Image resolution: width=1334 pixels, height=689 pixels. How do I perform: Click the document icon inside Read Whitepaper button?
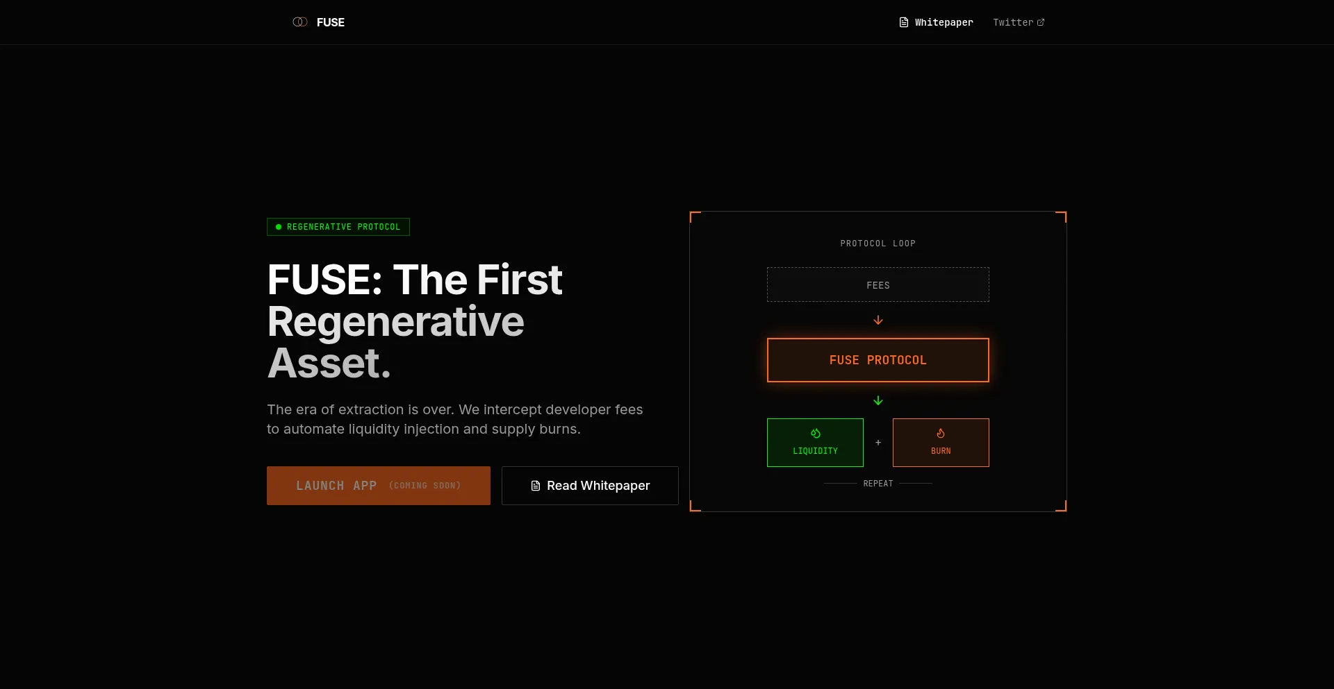pyautogui.click(x=535, y=486)
